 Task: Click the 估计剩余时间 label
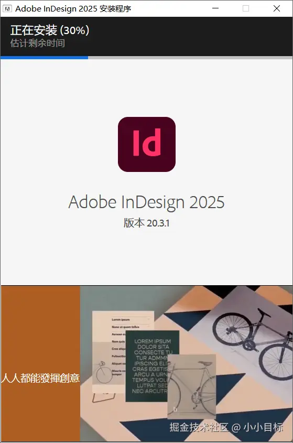pyautogui.click(x=38, y=43)
